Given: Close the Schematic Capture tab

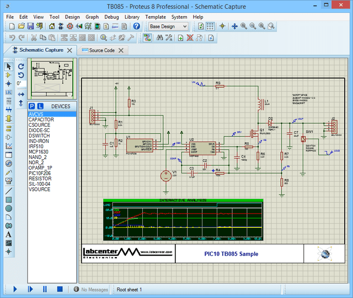Looking at the screenshot, I should pyautogui.click(x=69, y=50).
